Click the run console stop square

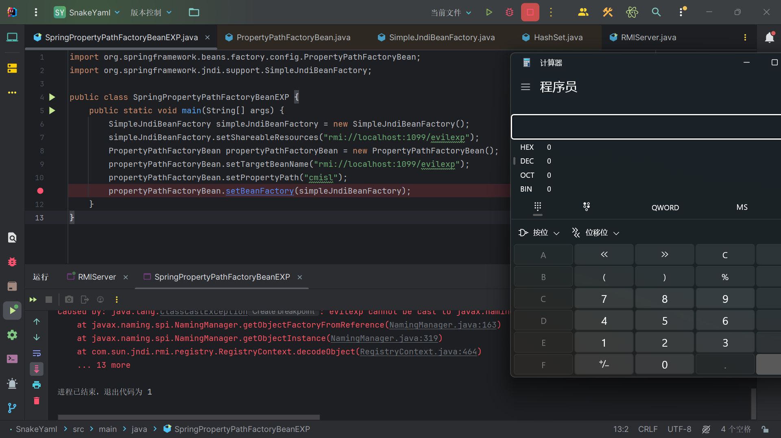[x=49, y=300]
